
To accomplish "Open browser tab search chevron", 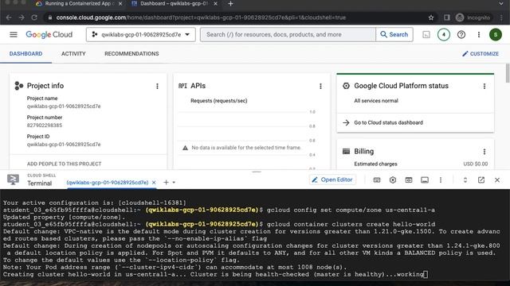I will 501,3.
